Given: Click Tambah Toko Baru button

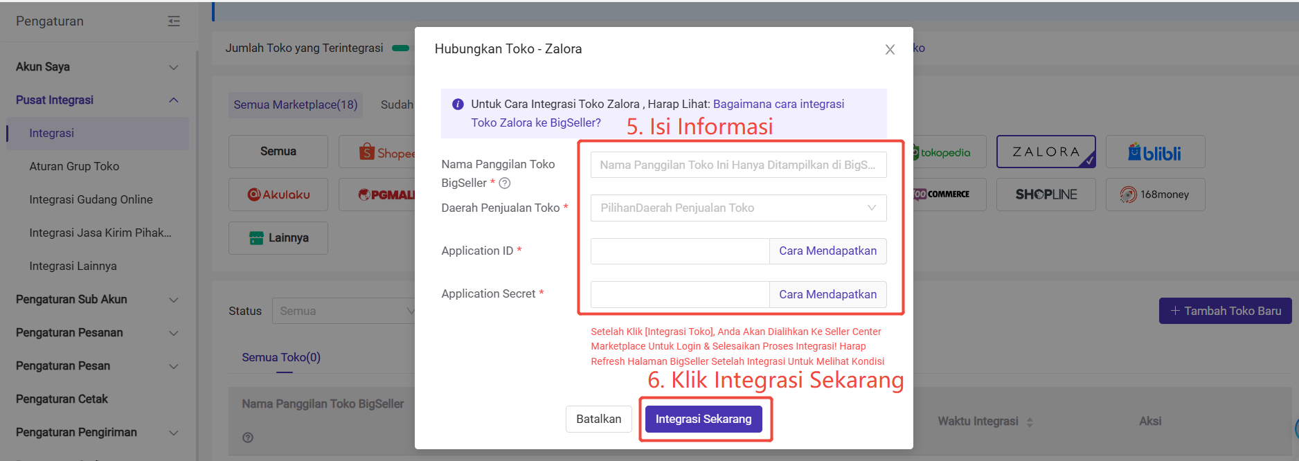Looking at the screenshot, I should click(1226, 311).
